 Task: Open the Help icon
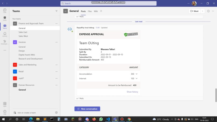point(5,112)
